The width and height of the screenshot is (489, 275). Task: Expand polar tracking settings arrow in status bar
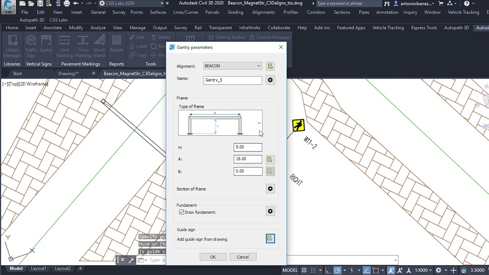(x=345, y=270)
